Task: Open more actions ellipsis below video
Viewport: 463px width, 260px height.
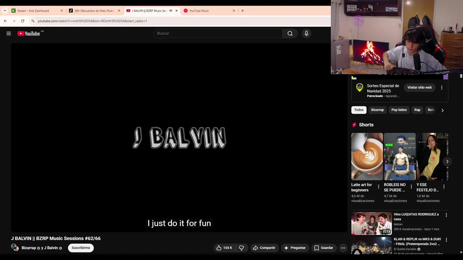Action: (x=343, y=248)
